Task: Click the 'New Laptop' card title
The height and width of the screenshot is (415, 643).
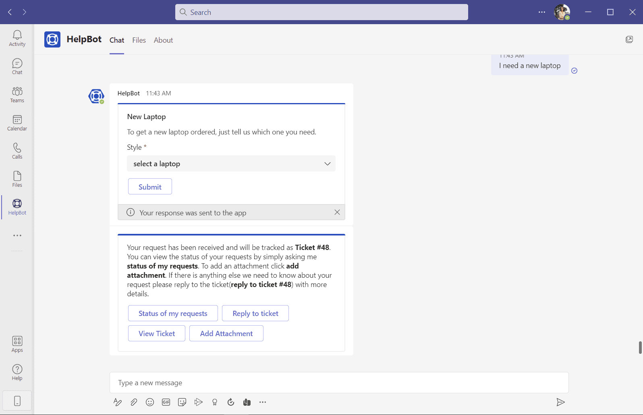Action: (147, 117)
